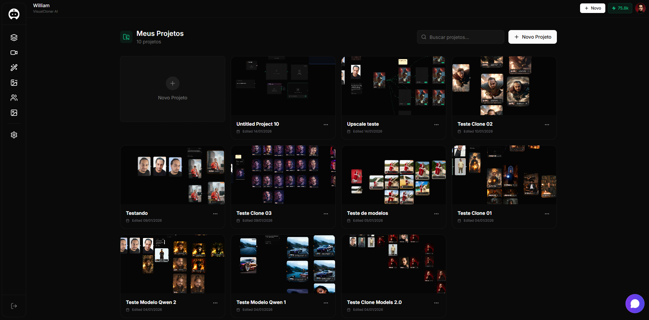
Task: Click the Novo button in the top bar
Action: tap(592, 8)
